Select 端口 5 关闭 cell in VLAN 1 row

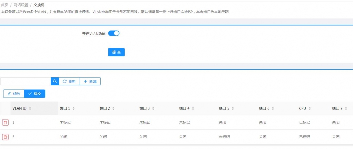pyautogui.click(x=222, y=122)
